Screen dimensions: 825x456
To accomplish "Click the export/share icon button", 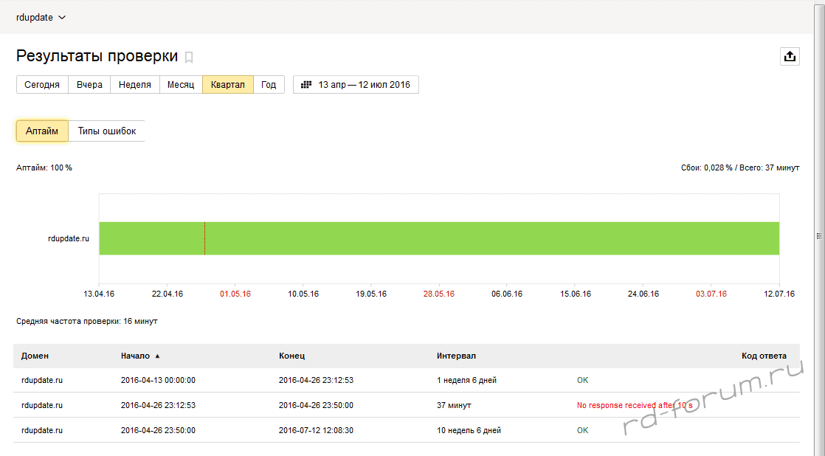I will point(790,56).
